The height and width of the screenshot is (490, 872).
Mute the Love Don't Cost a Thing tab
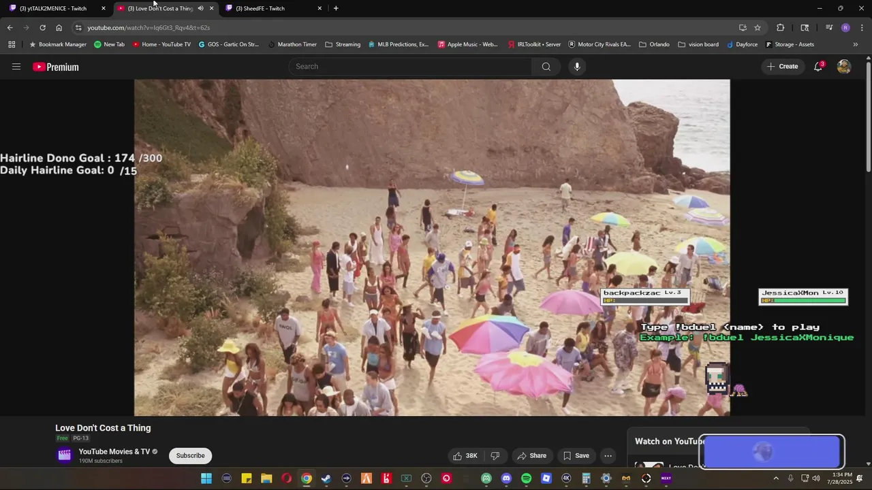pos(200,8)
